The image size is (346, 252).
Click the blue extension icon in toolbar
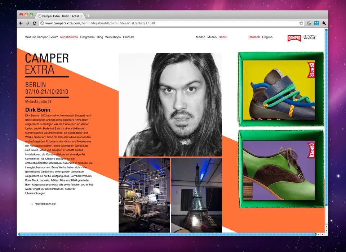click(316, 23)
